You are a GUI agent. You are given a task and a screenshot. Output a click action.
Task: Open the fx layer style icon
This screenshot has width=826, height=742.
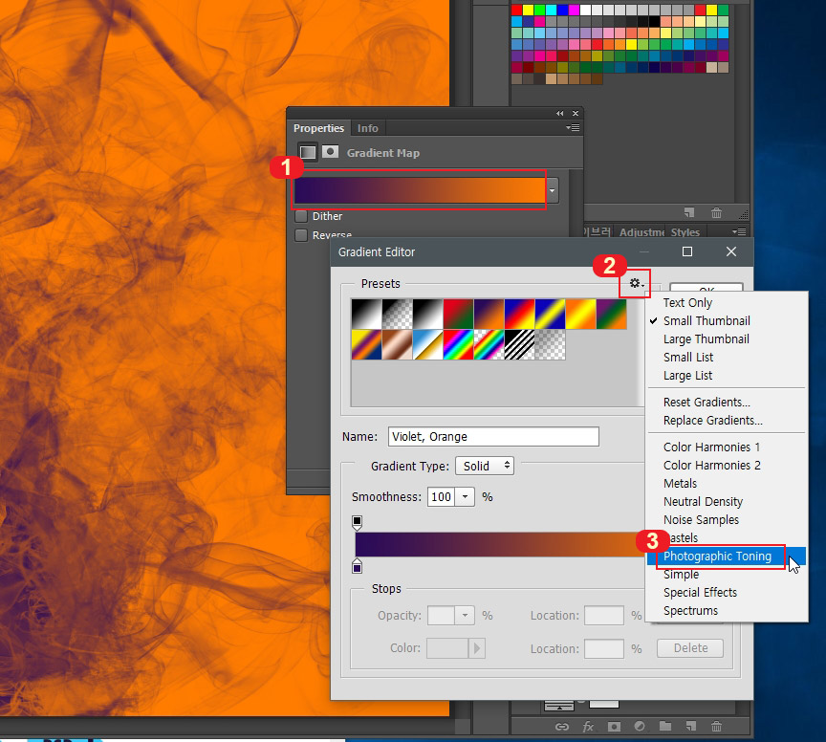(x=588, y=727)
